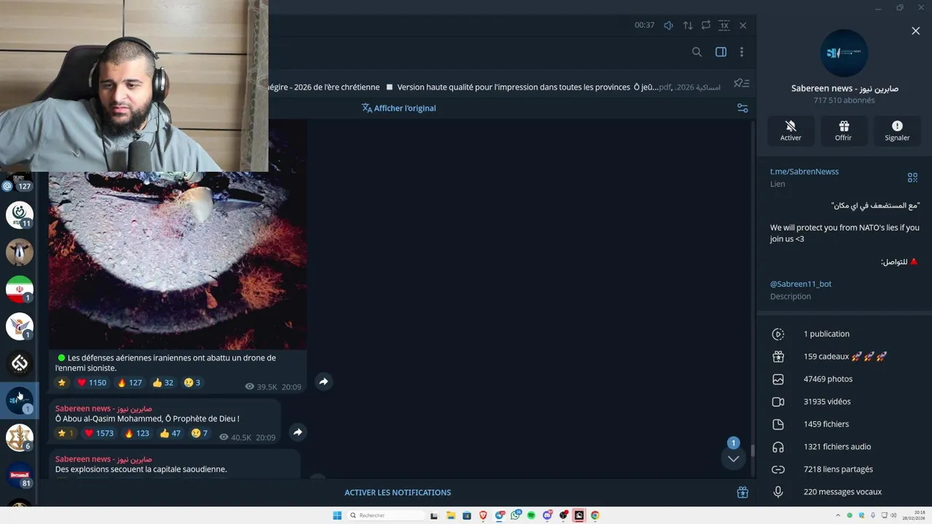The height and width of the screenshot is (524, 932).
Task: Close the channel info panel
Action: tap(915, 31)
